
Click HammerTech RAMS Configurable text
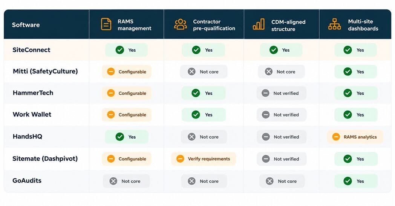(x=132, y=93)
